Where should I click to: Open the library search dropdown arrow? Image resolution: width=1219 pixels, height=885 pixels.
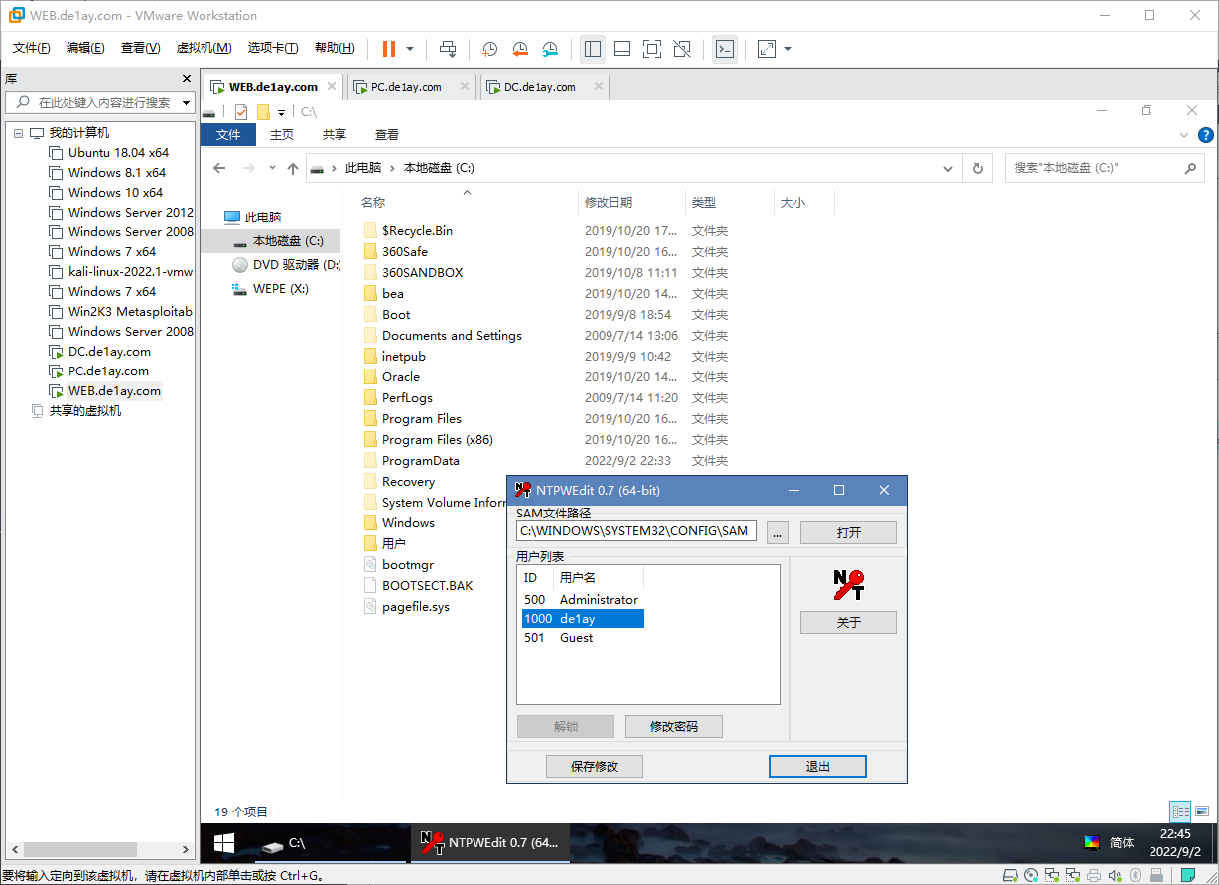point(186,102)
